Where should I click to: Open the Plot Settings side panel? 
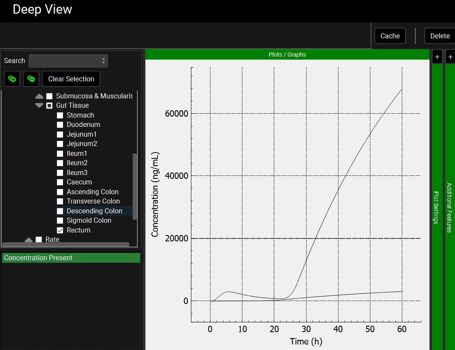[437, 207]
